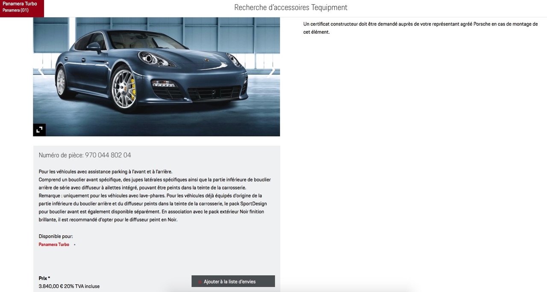Screen dimensions: 547x292
Task: Click the grey dot after Panamera Turbo link
Action: pos(74,245)
